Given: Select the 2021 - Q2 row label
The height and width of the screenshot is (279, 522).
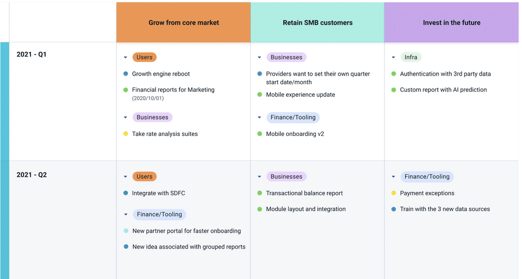Looking at the screenshot, I should point(32,175).
